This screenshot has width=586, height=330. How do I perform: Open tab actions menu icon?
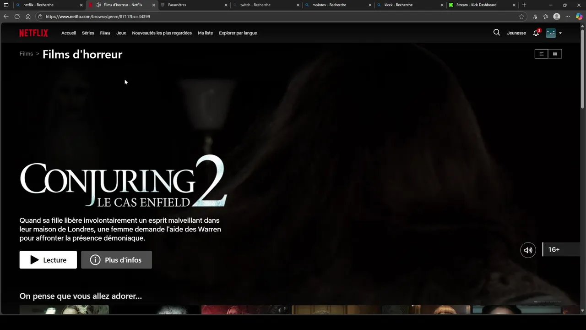(x=6, y=5)
